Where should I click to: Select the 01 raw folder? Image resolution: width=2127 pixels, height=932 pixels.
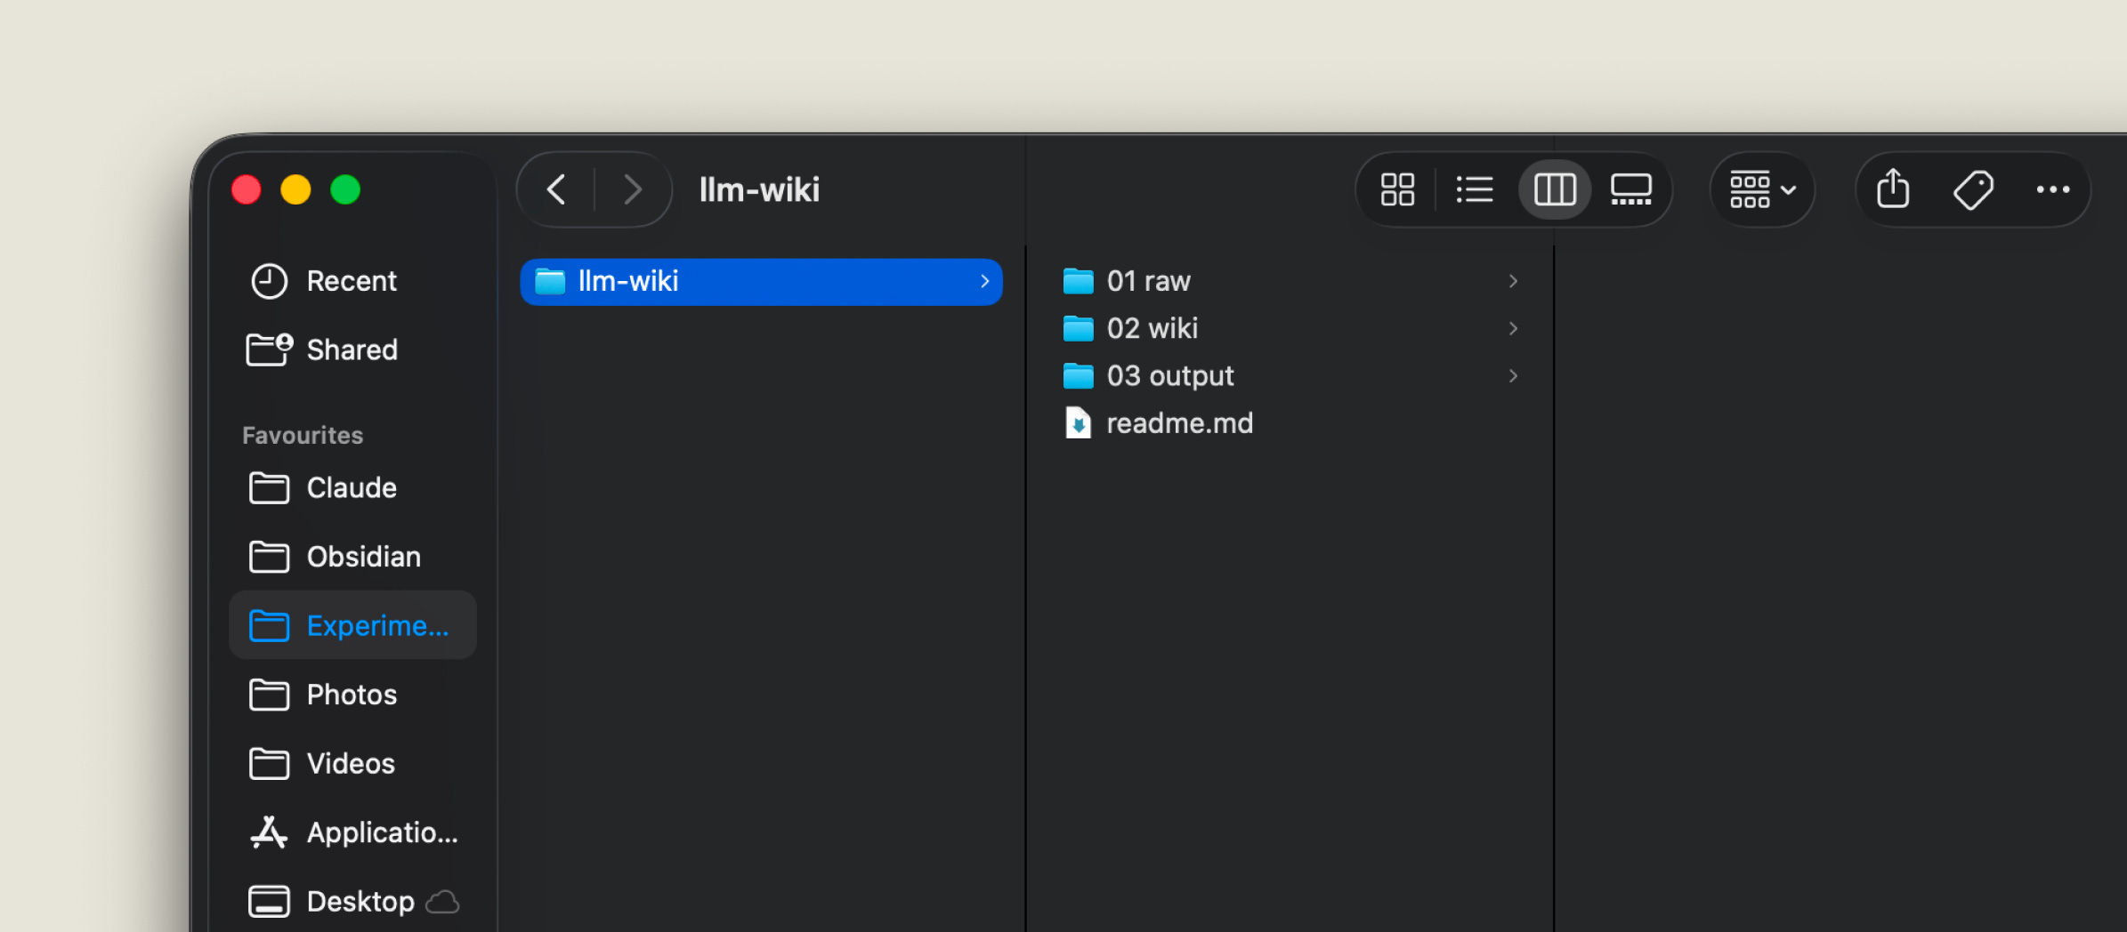1290,281
